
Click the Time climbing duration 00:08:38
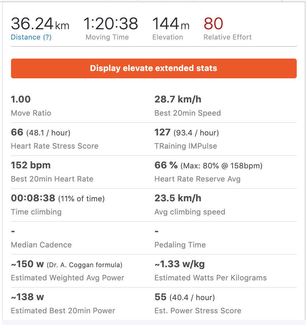tap(33, 198)
